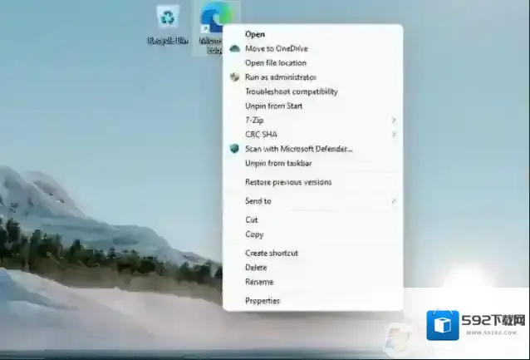Choose Open from the context menu

pyautogui.click(x=255, y=34)
